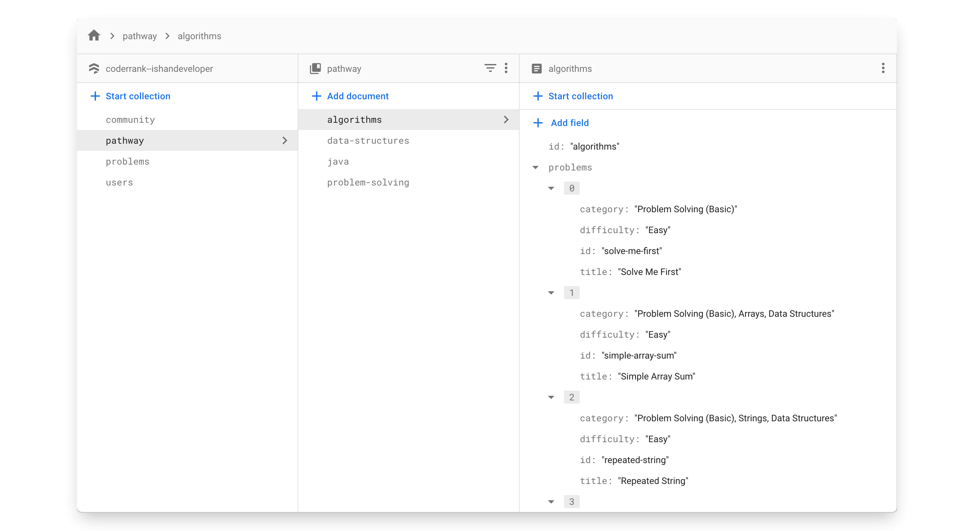Screen dimensions: 974x531
Task: Click category value mentioning Arrays, Data Structures
Action: point(734,314)
